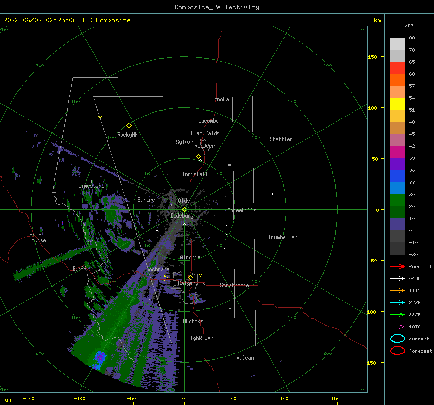The width and height of the screenshot is (434, 405).
Task: Select the blue 36–33 dBZ swatch
Action: coord(397,176)
